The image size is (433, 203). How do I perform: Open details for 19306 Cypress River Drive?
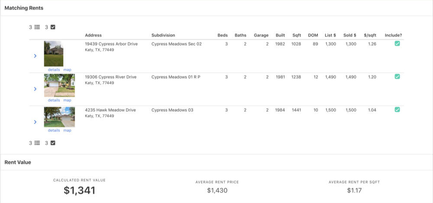(x=54, y=100)
